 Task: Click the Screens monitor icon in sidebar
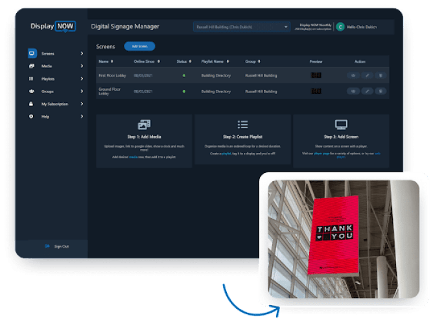click(x=32, y=54)
